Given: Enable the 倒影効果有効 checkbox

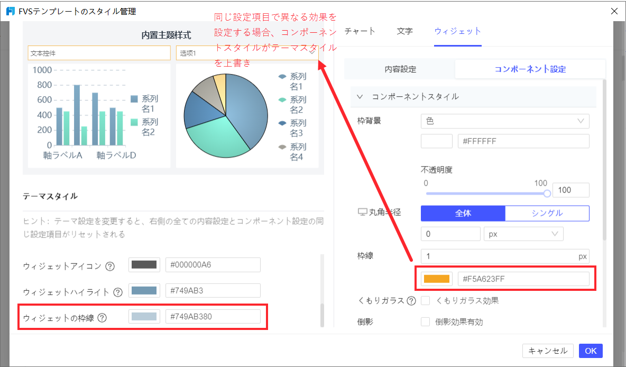Looking at the screenshot, I should click(426, 322).
